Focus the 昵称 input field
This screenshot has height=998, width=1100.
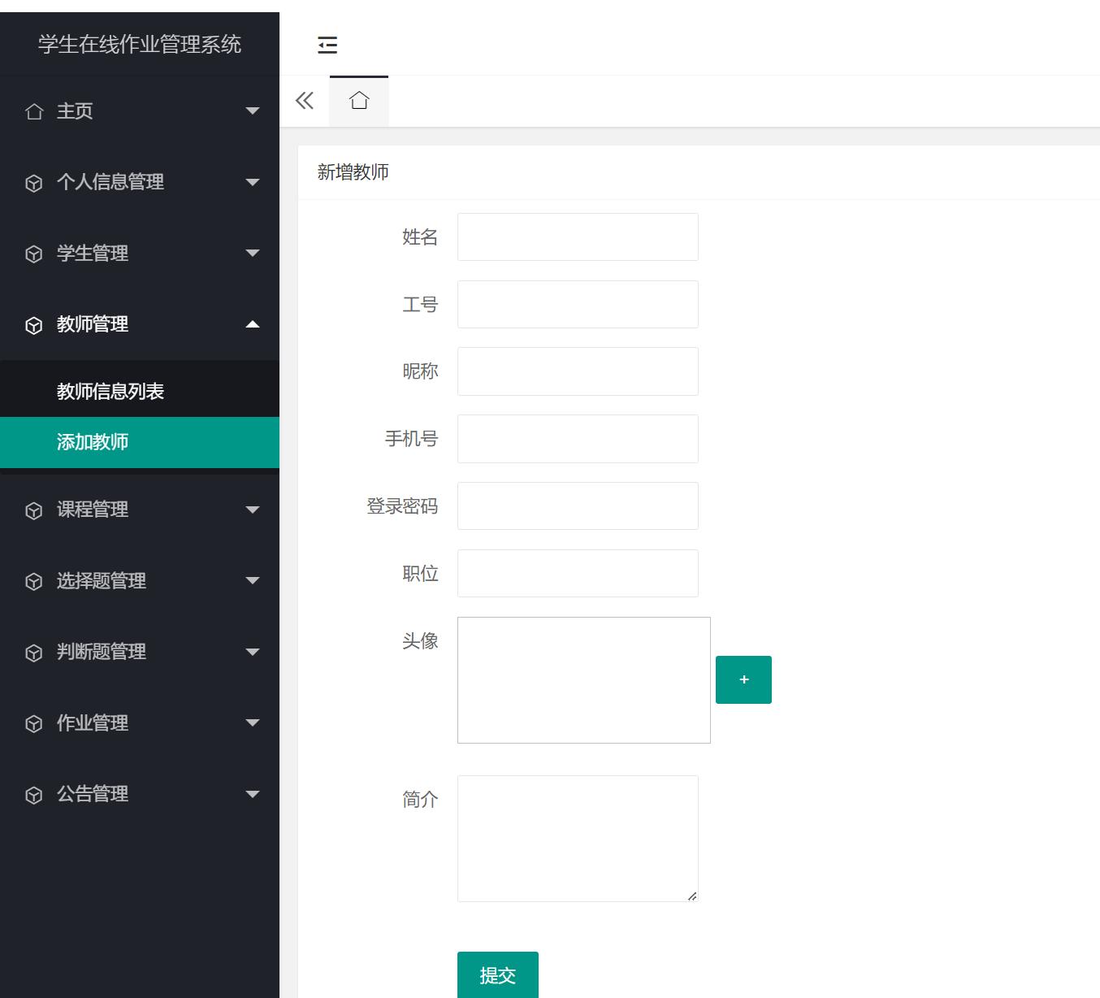578,371
